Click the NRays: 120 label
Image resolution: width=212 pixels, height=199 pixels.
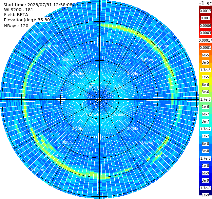pyautogui.click(x=16, y=26)
